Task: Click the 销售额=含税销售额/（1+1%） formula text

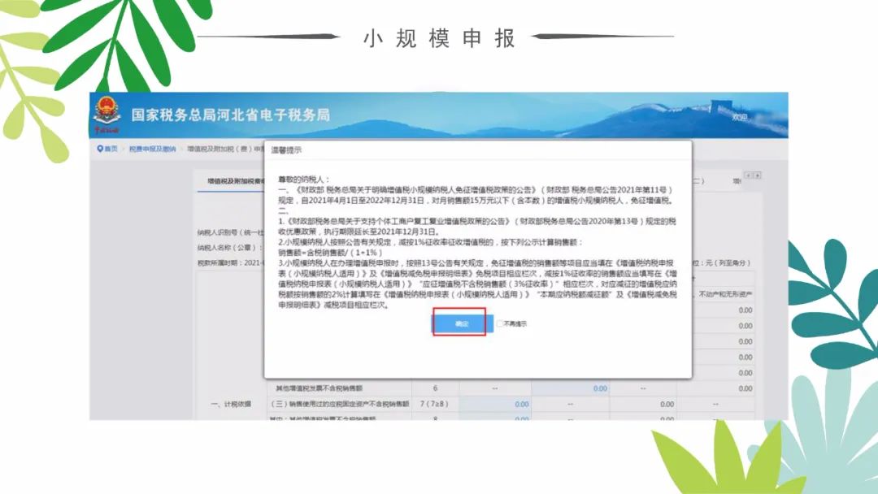Action: [330, 253]
